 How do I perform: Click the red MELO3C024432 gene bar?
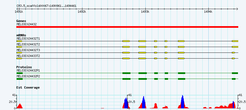(x=127, y=27)
